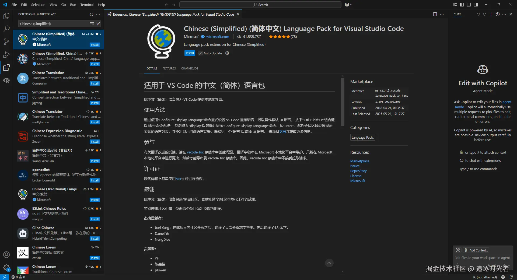The height and width of the screenshot is (280, 517).
Task: Click the readme vertical scrollbar
Action: click(x=343, y=102)
